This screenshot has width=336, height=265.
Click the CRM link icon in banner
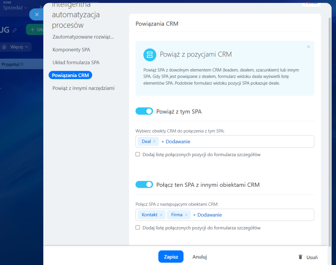point(150,55)
